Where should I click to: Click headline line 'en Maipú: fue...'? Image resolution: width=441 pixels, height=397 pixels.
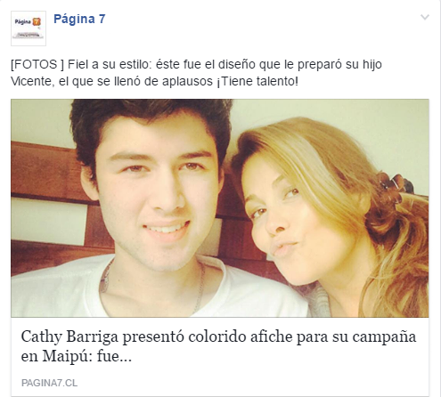coord(76,356)
